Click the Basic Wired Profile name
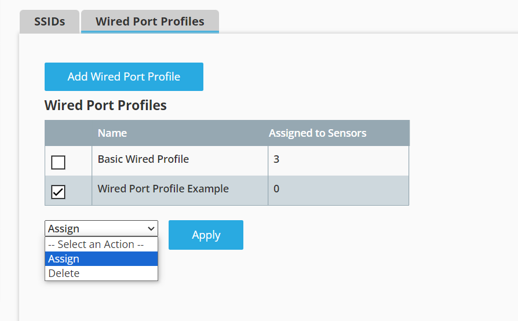Viewport: 518px width, 321px height. click(x=143, y=159)
